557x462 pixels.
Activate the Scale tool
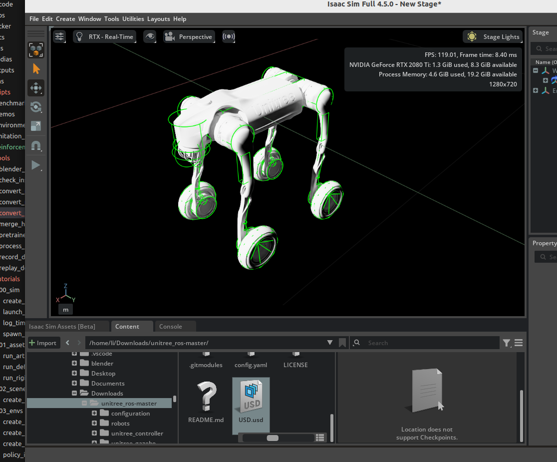pos(36,126)
